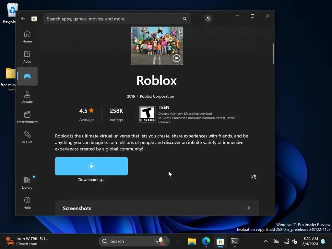
Task: Open the notification bell in taskbar
Action: coord(323,241)
